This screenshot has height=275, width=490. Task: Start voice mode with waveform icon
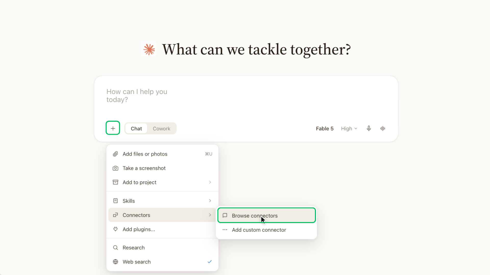tap(383, 128)
